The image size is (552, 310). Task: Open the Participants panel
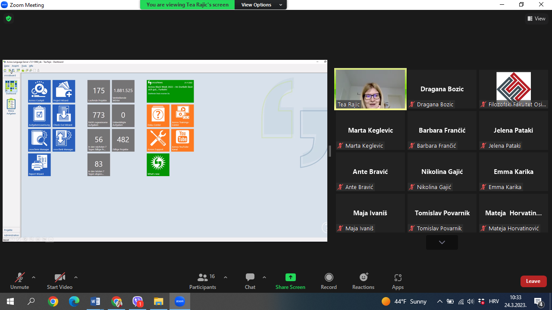(203, 281)
